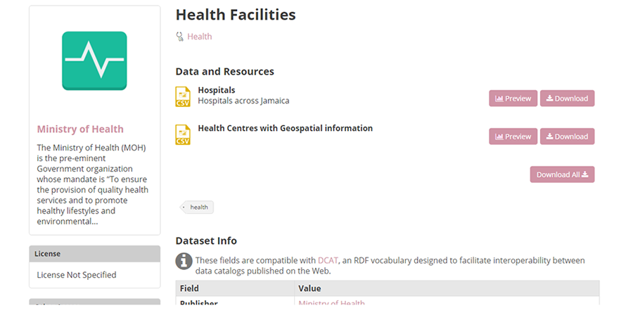Open the Health category link

(x=200, y=37)
